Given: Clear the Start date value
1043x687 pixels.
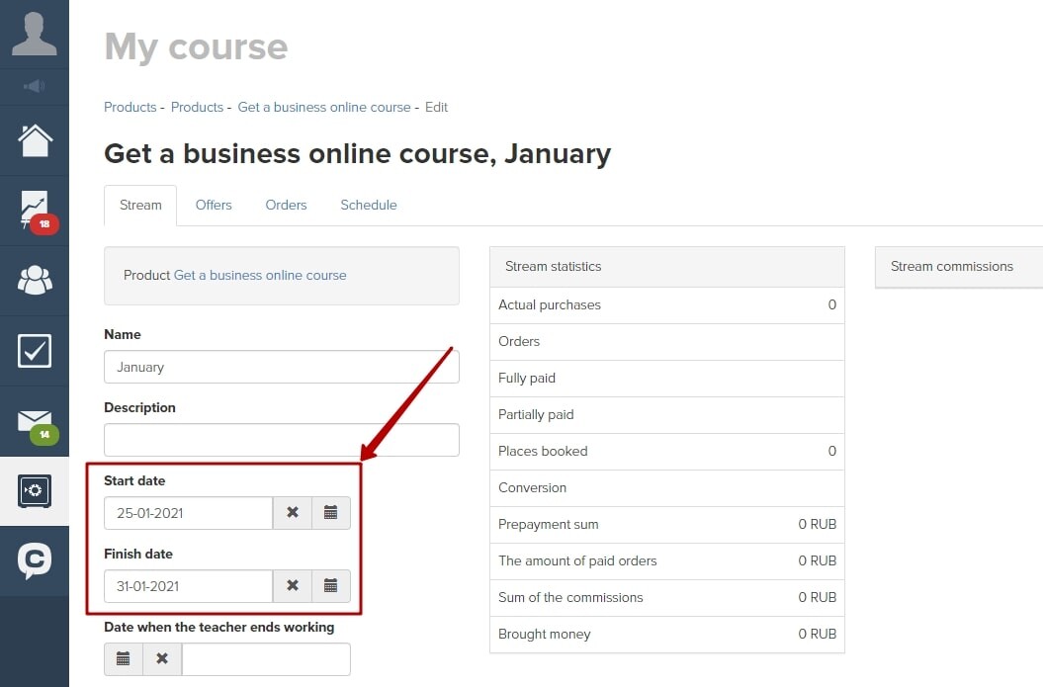Looking at the screenshot, I should (x=293, y=513).
